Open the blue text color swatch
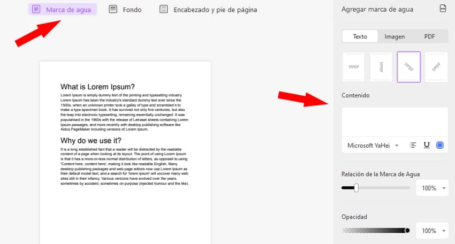Screen dimensions: 455x244 pyautogui.click(x=440, y=145)
